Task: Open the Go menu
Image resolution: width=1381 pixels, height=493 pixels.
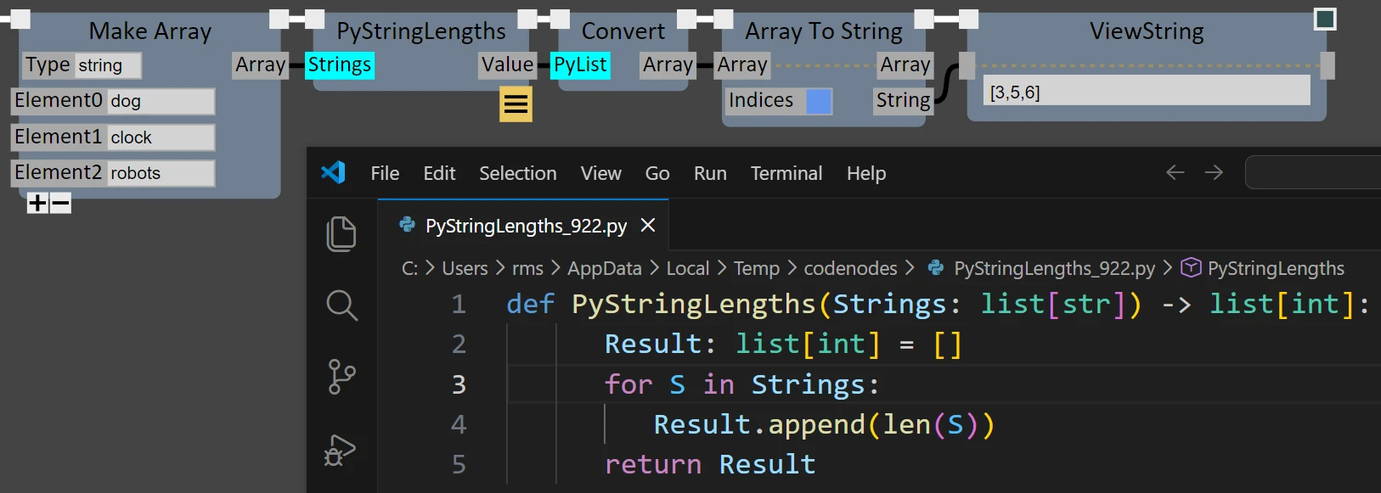Action: pyautogui.click(x=657, y=173)
